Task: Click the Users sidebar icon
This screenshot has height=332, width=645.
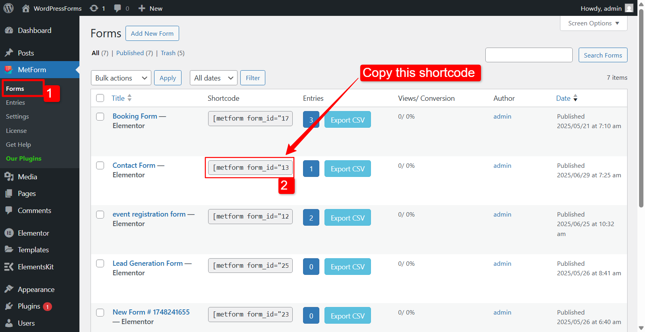Action: [x=9, y=323]
